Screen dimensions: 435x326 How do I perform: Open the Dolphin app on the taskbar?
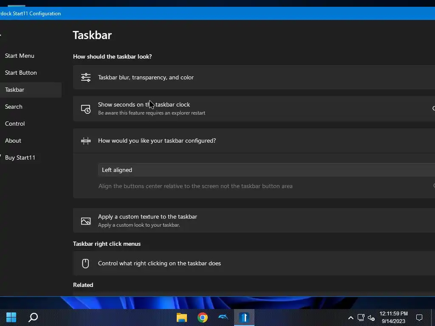tap(223, 317)
